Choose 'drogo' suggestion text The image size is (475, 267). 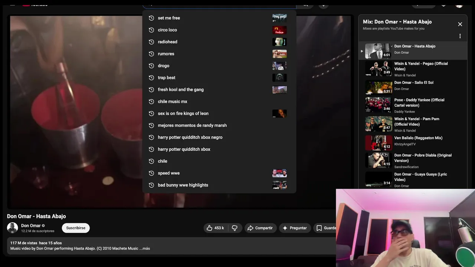[163, 66]
